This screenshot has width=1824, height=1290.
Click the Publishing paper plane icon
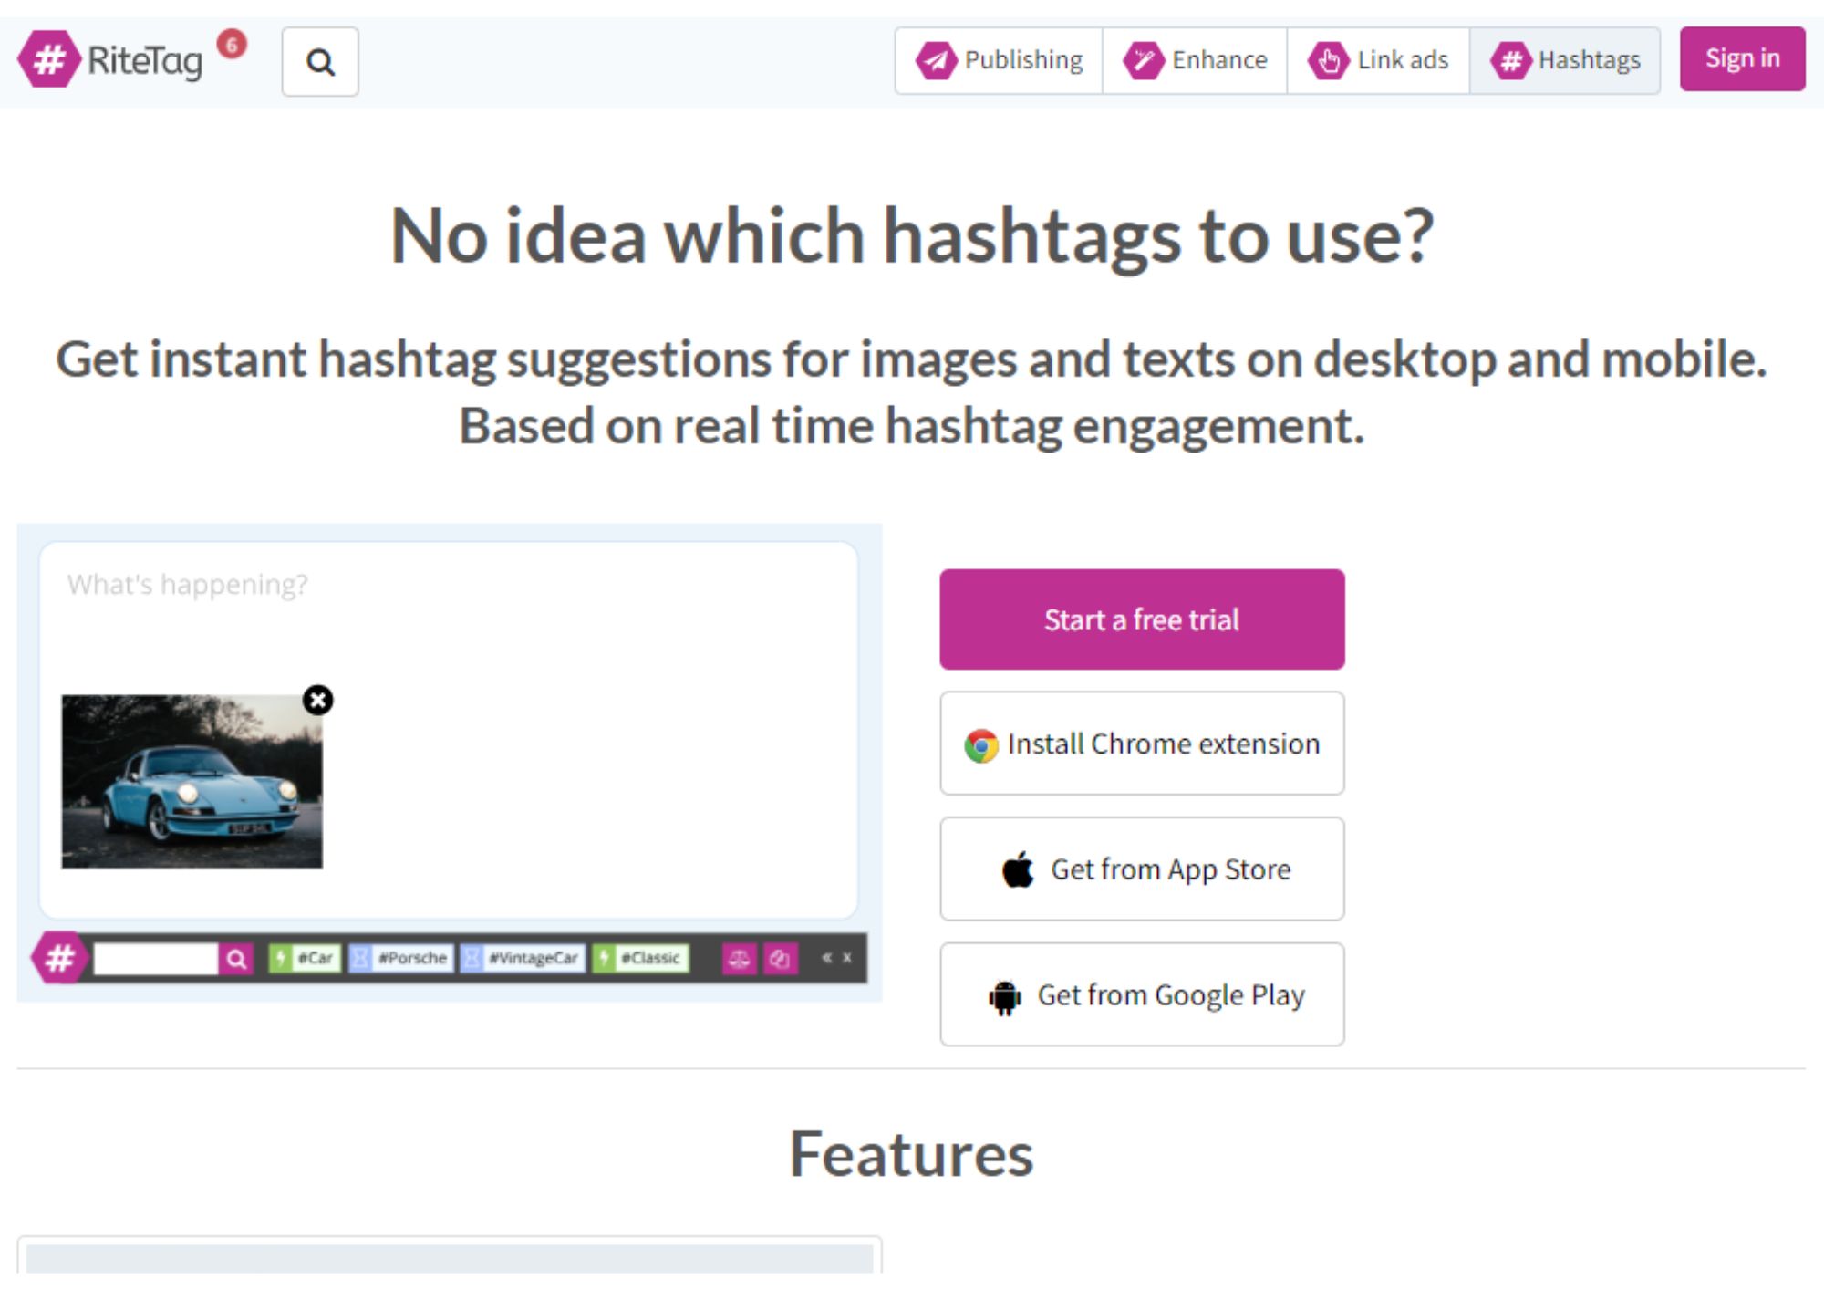point(936,61)
